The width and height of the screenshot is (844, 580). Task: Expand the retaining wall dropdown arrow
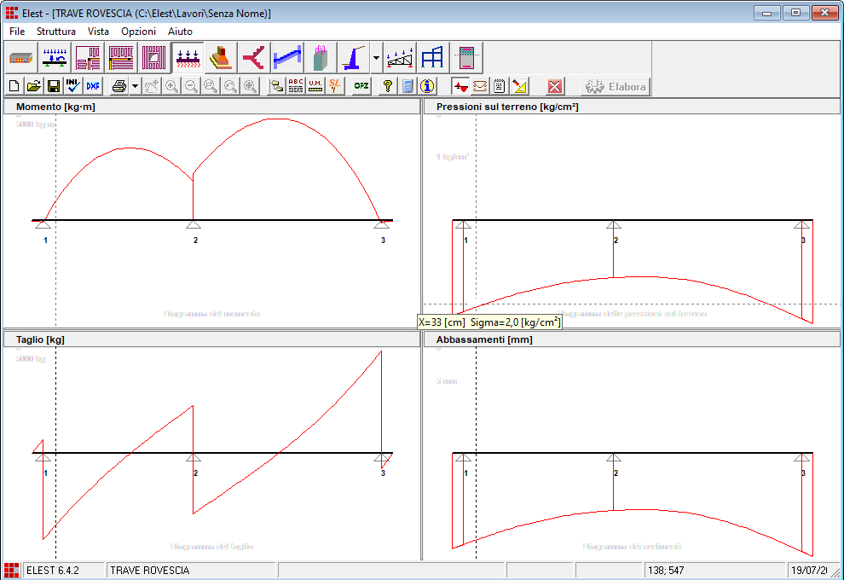tap(376, 58)
